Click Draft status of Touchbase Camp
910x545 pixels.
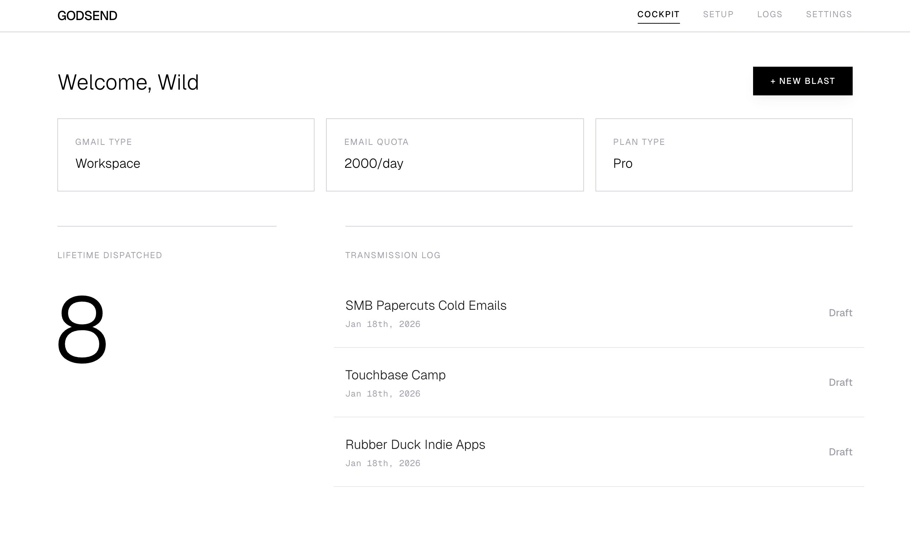(840, 382)
